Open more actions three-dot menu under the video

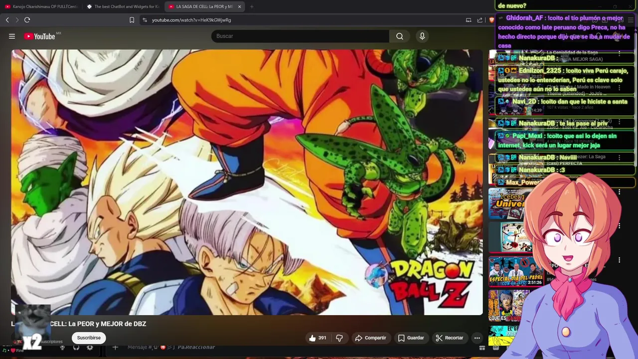(x=477, y=338)
